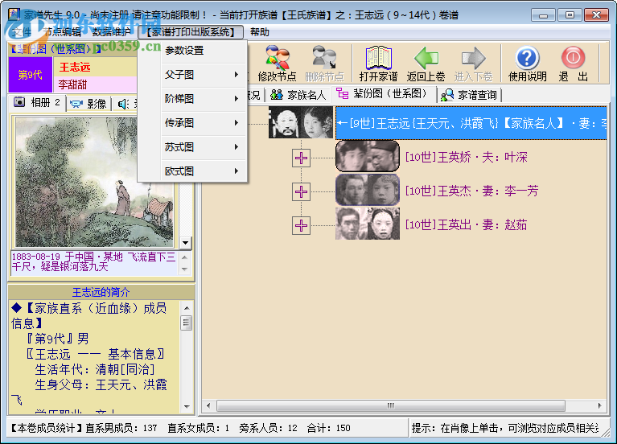This screenshot has width=617, height=444.
Task: Click the 简介 panel scroll-down arrow
Action: pos(187,407)
